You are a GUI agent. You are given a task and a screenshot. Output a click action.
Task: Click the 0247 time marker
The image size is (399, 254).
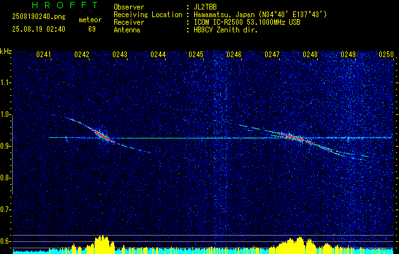[272, 55]
